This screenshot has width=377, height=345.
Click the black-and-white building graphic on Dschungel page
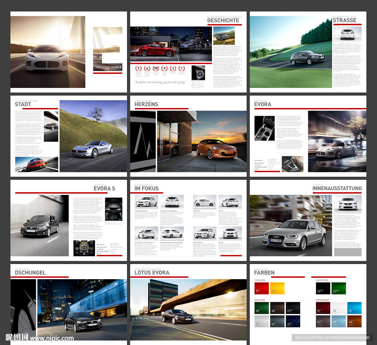click(23, 310)
